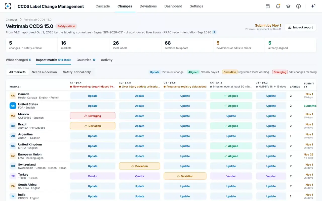The height and width of the screenshot is (201, 322).
Task: Show Safety-critical only markets
Action: [x=77, y=72]
